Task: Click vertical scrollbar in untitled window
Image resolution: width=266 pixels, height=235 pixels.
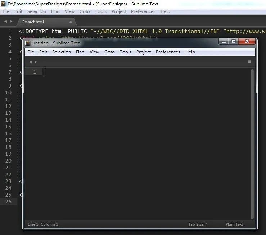Action: (x=252, y=144)
